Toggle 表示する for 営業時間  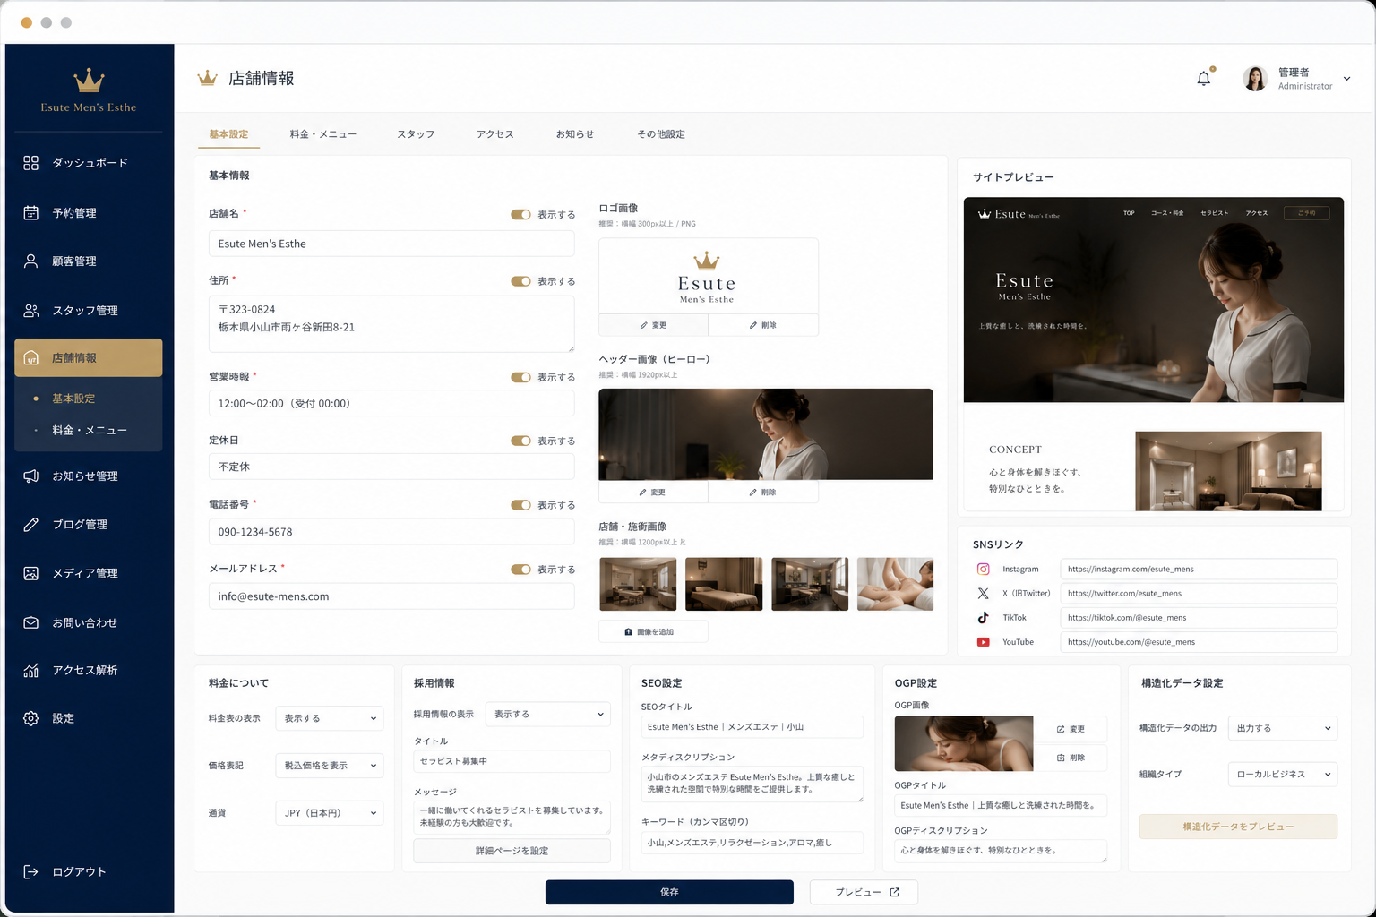point(520,378)
